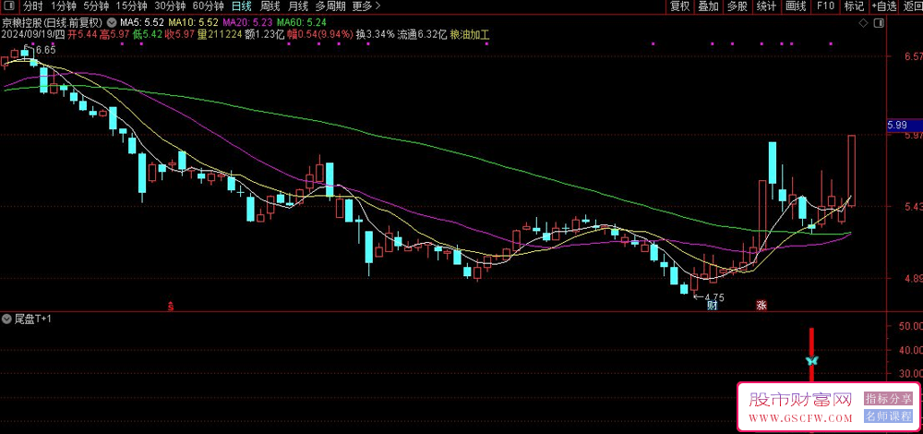
Task: Click the 返回 back button
Action: coord(912,6)
